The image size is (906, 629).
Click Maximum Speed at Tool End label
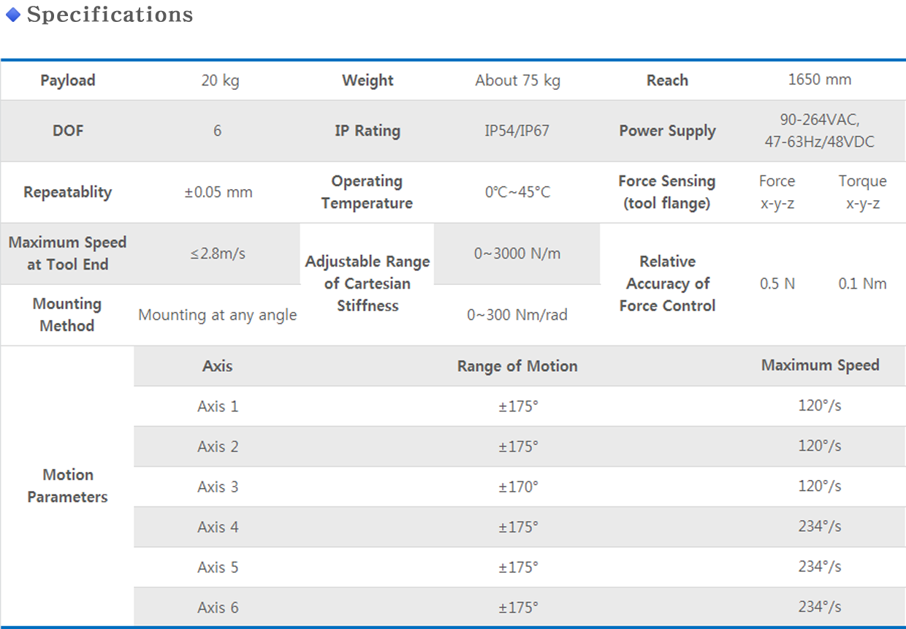[x=68, y=253]
